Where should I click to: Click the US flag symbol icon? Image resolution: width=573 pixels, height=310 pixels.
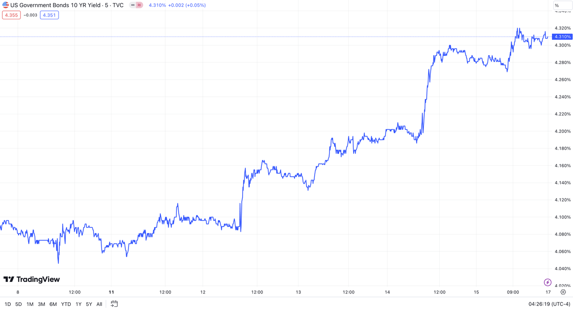click(x=6, y=5)
